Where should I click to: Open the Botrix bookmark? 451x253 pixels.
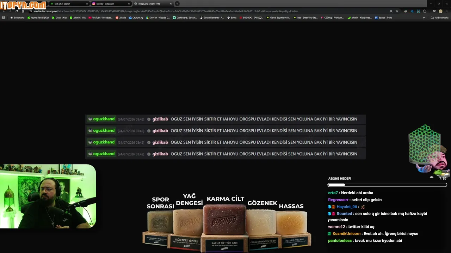232,18
